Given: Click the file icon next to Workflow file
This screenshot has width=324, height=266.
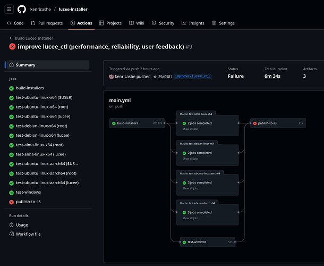Looking at the screenshot, I should pyautogui.click(x=12, y=234).
